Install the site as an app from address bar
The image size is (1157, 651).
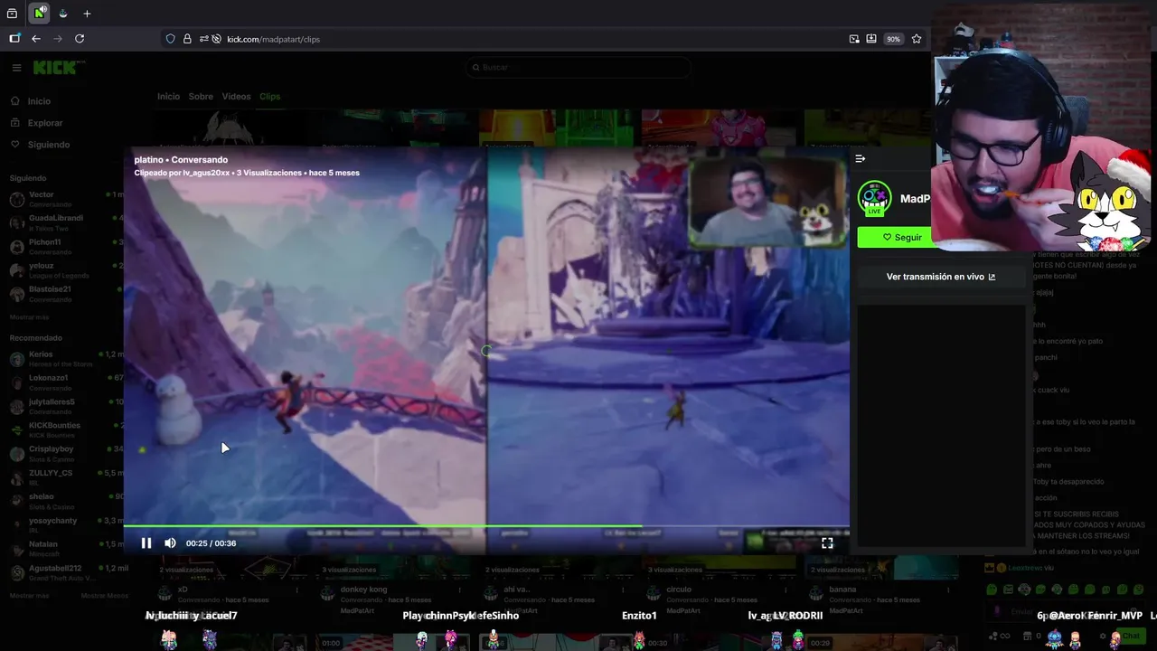tap(871, 39)
